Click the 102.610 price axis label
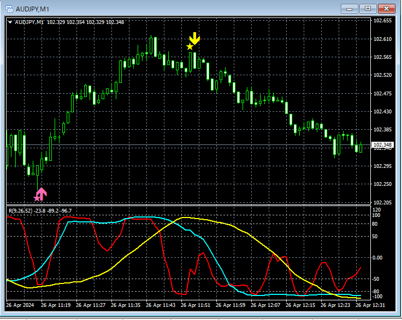This screenshot has height=320, width=402. [382, 39]
